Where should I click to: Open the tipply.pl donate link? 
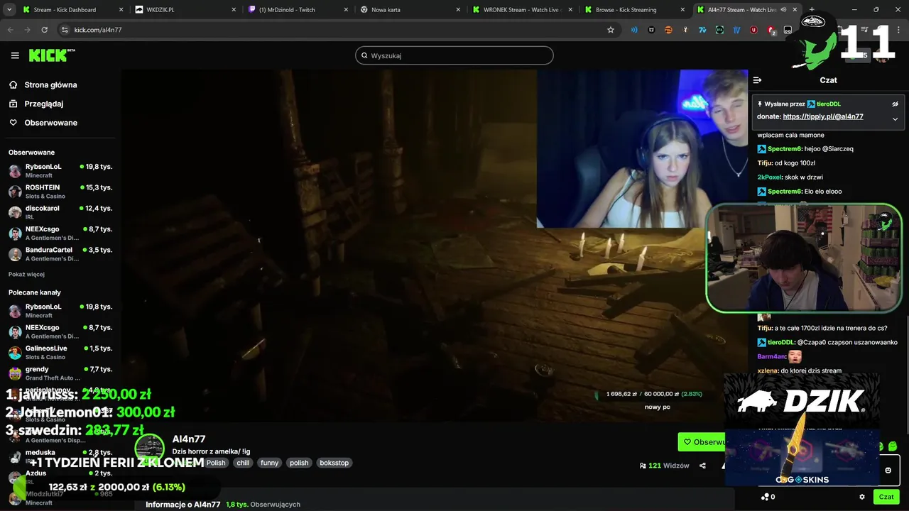pyautogui.click(x=823, y=116)
